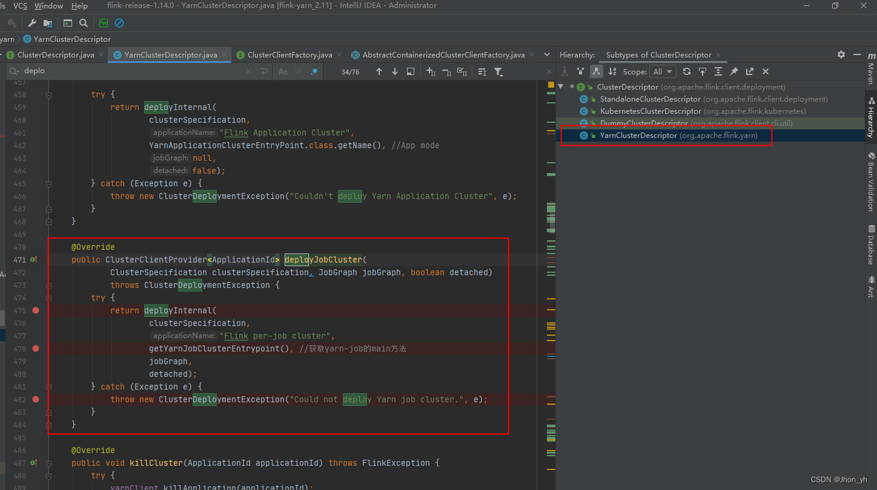Click YarnClusterDescriptor breadcrumb in navigation bar
The width and height of the screenshot is (877, 490).
(x=67, y=39)
